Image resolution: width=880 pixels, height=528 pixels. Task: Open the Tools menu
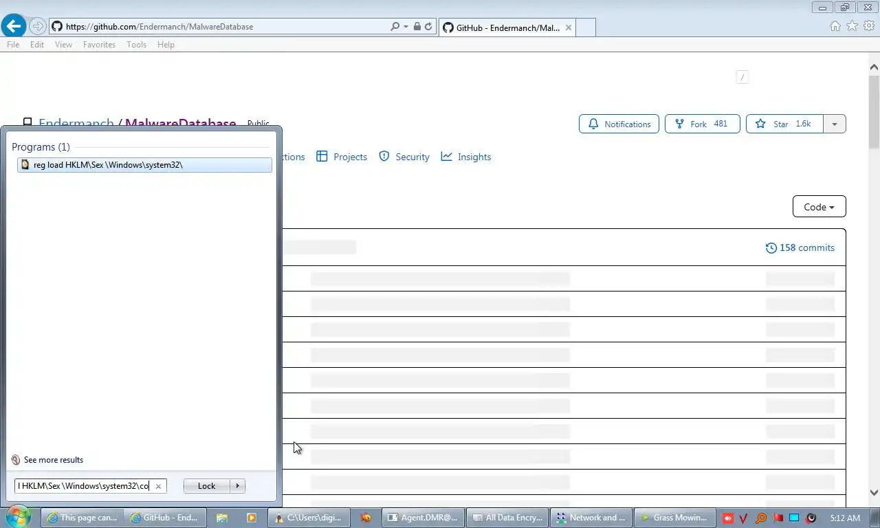136,45
